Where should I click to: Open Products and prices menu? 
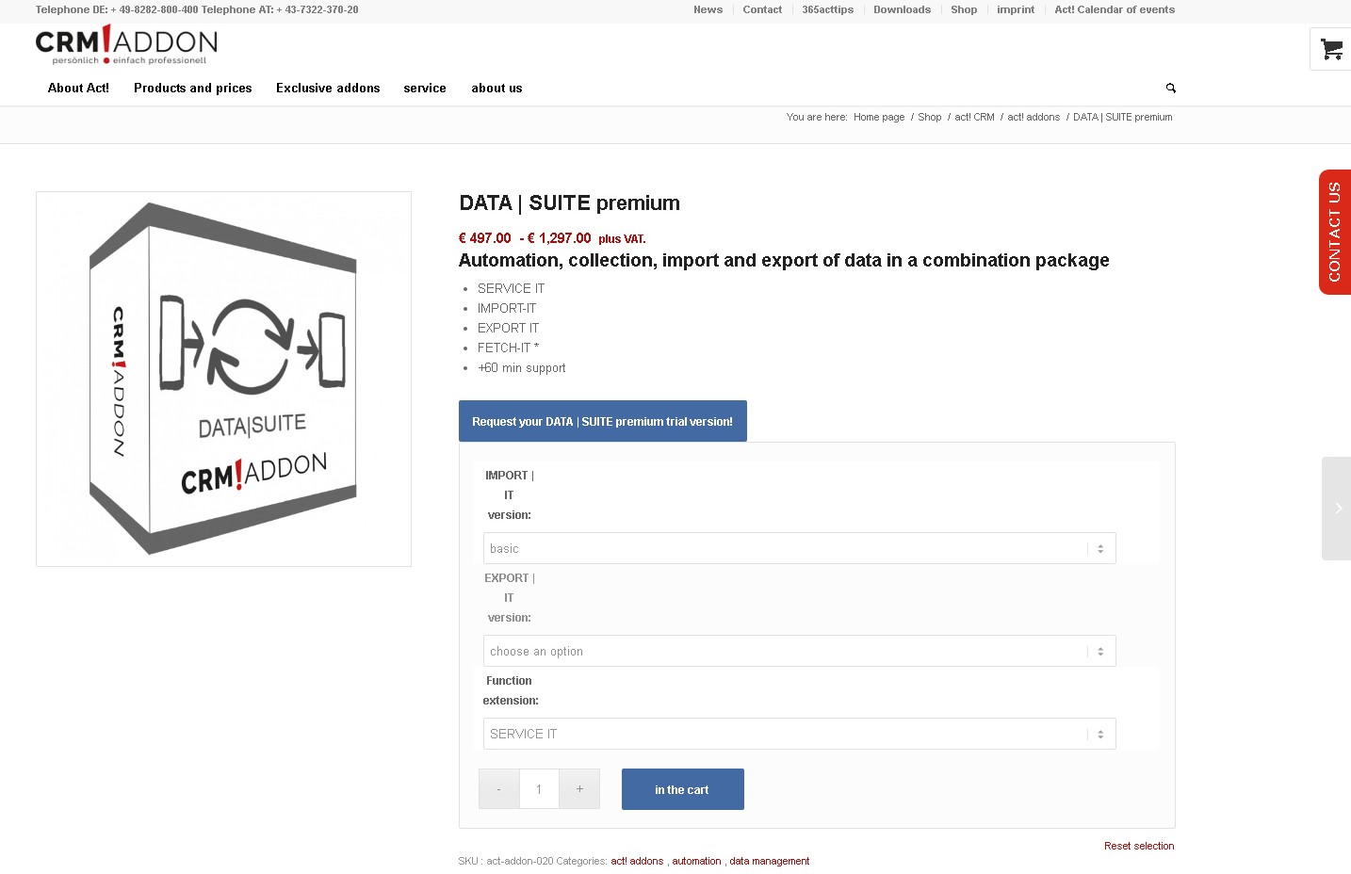pyautogui.click(x=193, y=88)
